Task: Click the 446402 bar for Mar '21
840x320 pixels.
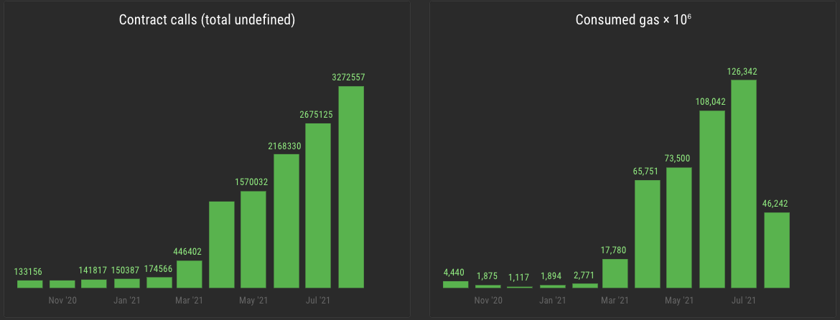Action: 189,274
